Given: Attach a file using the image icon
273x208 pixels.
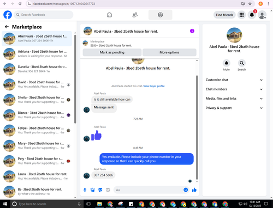Looking at the screenshot, I should (x=93, y=190).
